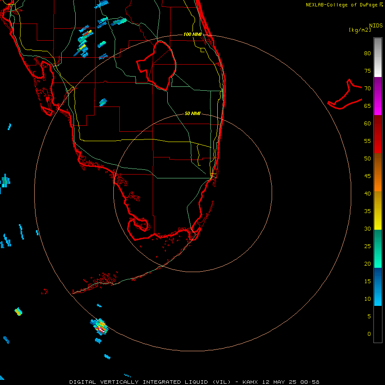Click the 12 MAY 25 date text

click(x=278, y=382)
